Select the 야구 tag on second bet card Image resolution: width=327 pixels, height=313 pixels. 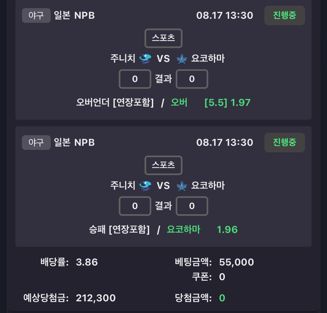click(36, 143)
